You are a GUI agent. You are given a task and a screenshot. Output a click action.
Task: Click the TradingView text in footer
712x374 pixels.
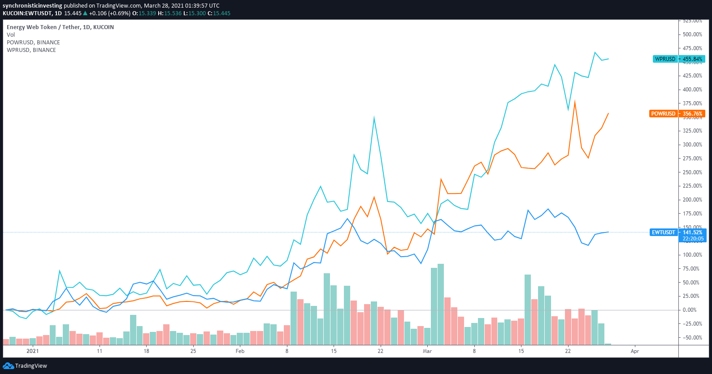coord(31,366)
